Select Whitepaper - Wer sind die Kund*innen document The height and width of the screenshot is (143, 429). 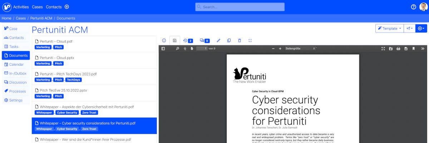pos(94,139)
